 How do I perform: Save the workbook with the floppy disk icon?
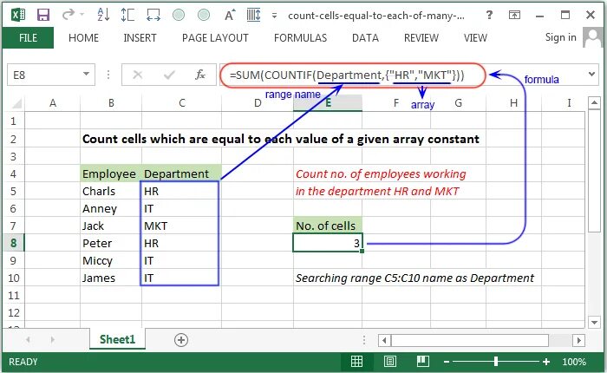pyautogui.click(x=43, y=16)
